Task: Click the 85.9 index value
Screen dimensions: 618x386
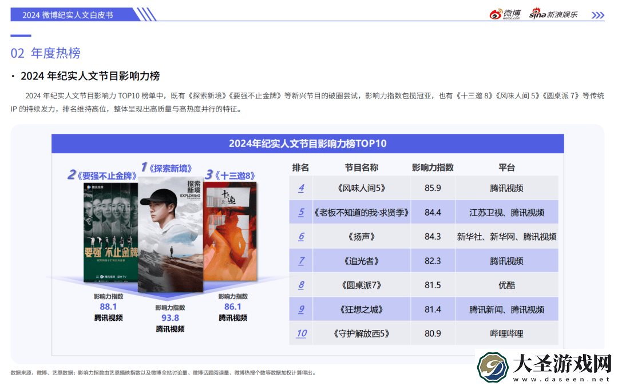Action: [433, 188]
